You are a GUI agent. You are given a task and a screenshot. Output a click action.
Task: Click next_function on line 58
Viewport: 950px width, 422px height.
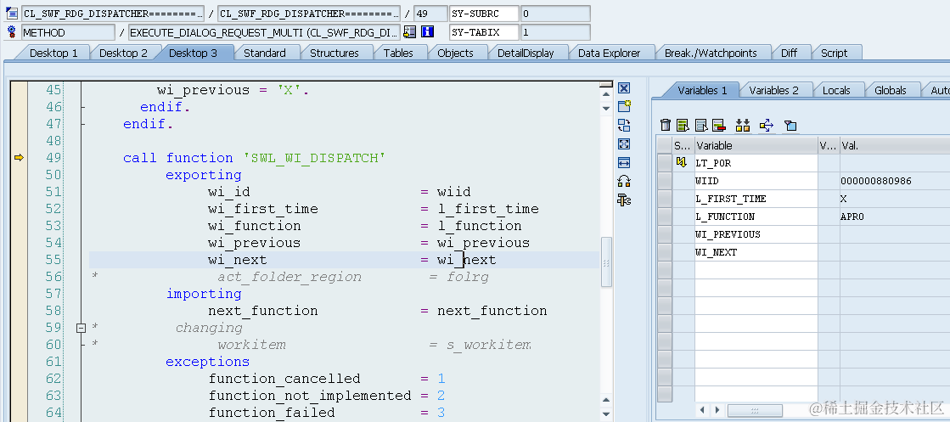point(492,311)
